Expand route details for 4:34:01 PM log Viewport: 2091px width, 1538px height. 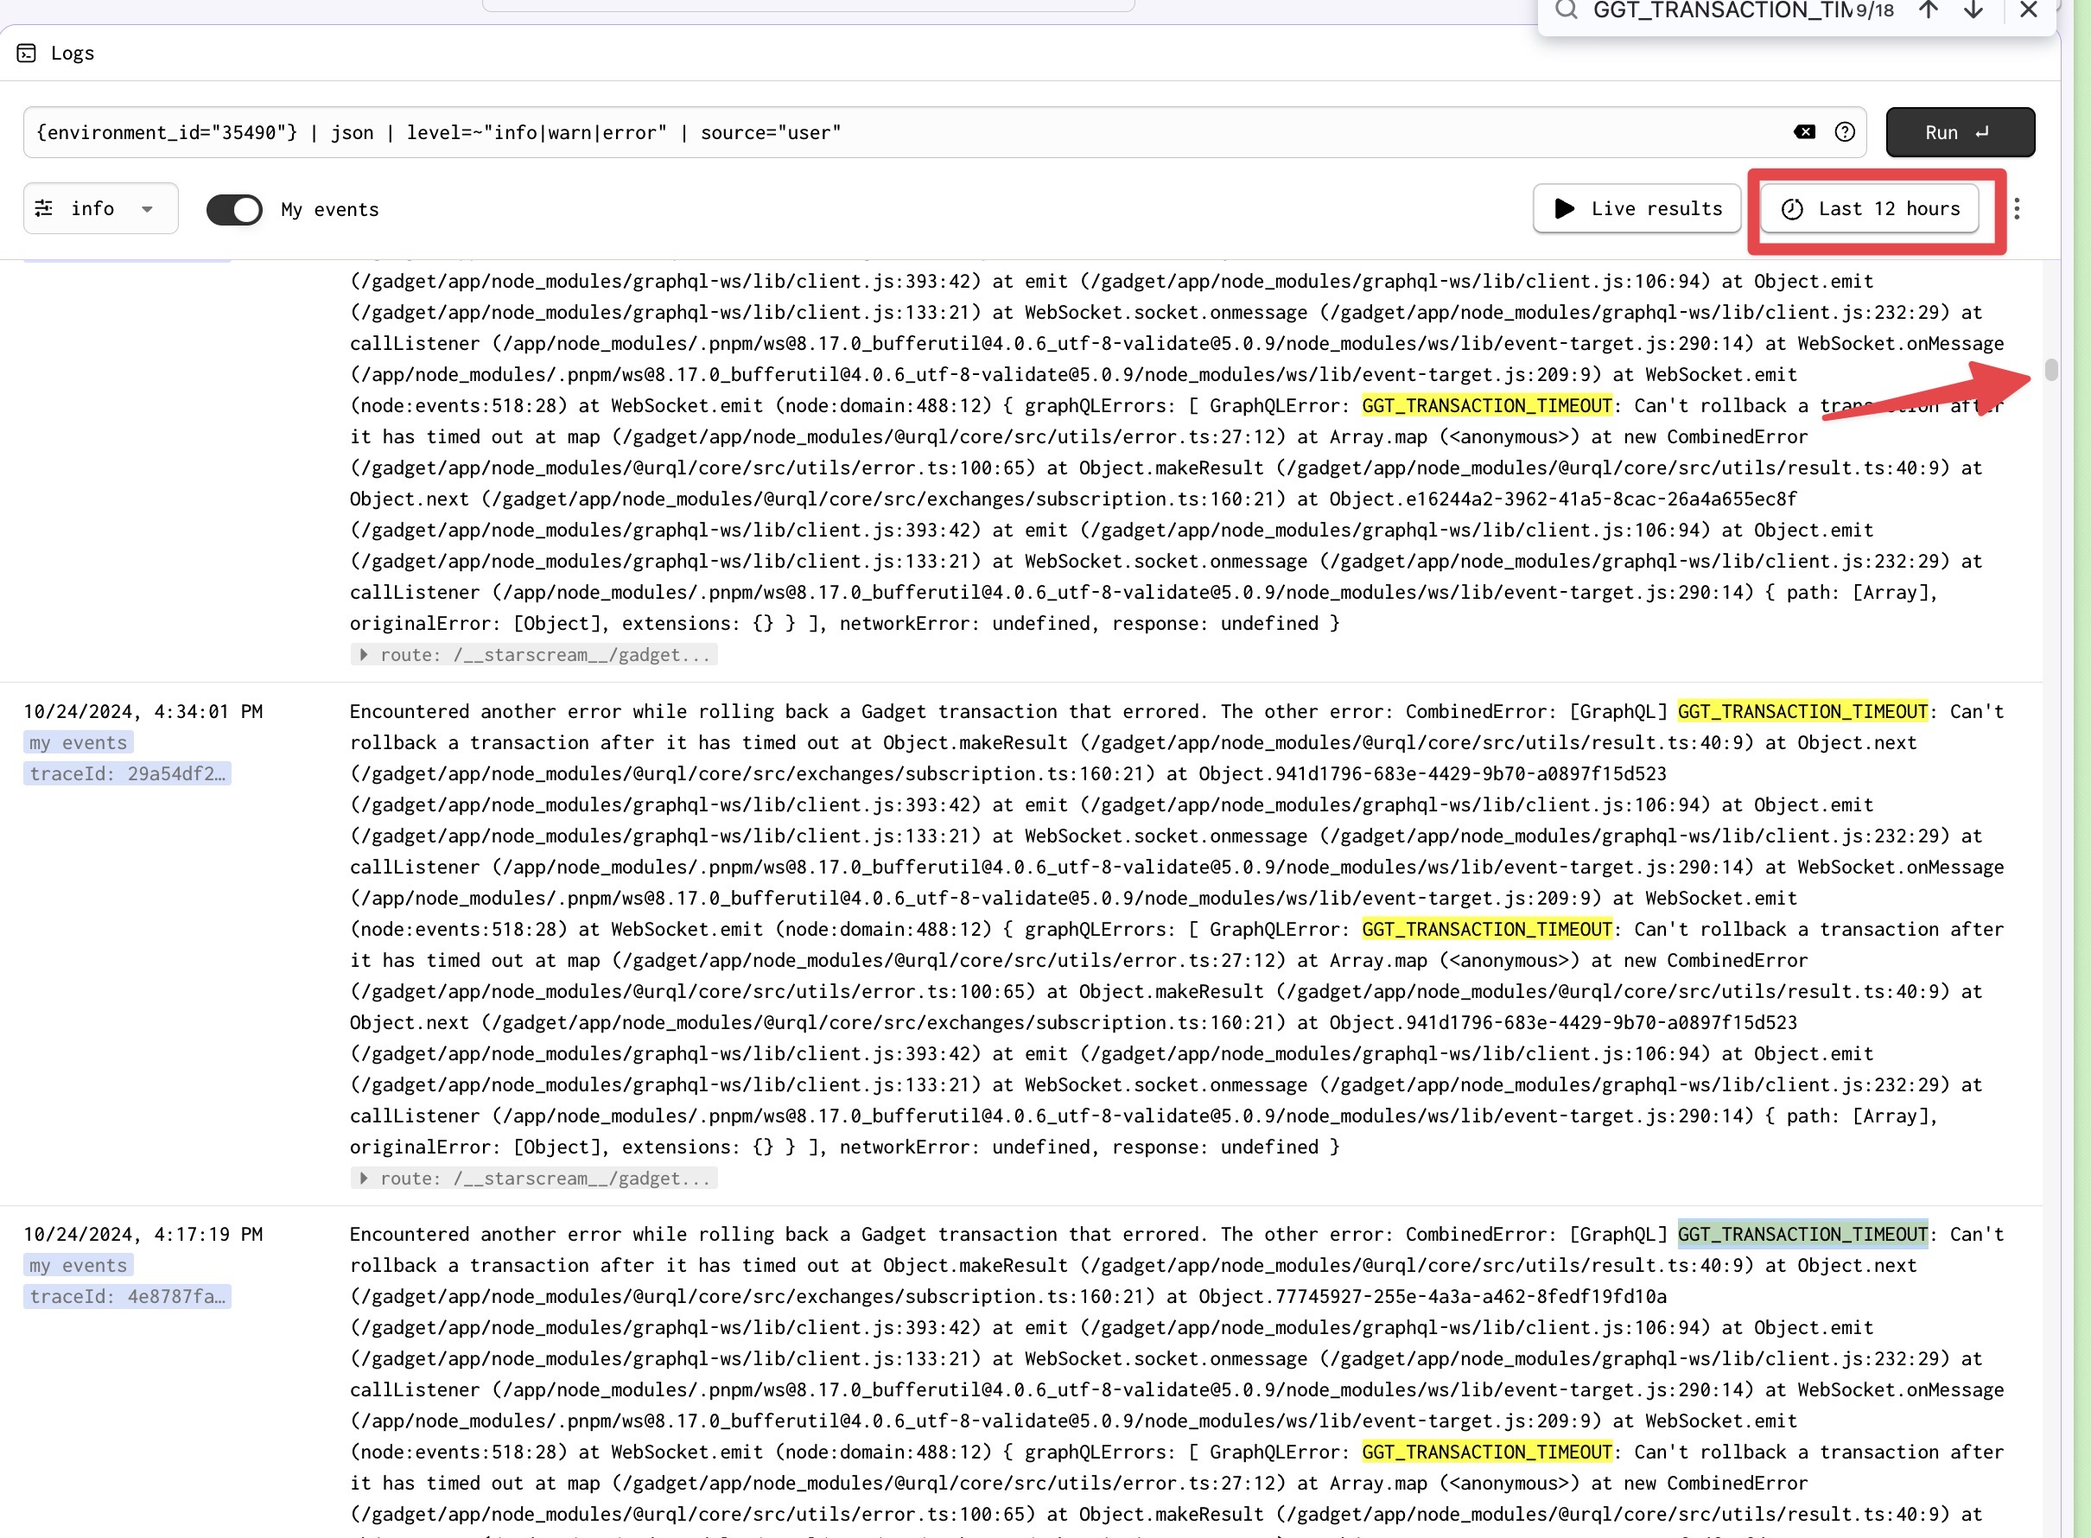pyautogui.click(x=364, y=1179)
